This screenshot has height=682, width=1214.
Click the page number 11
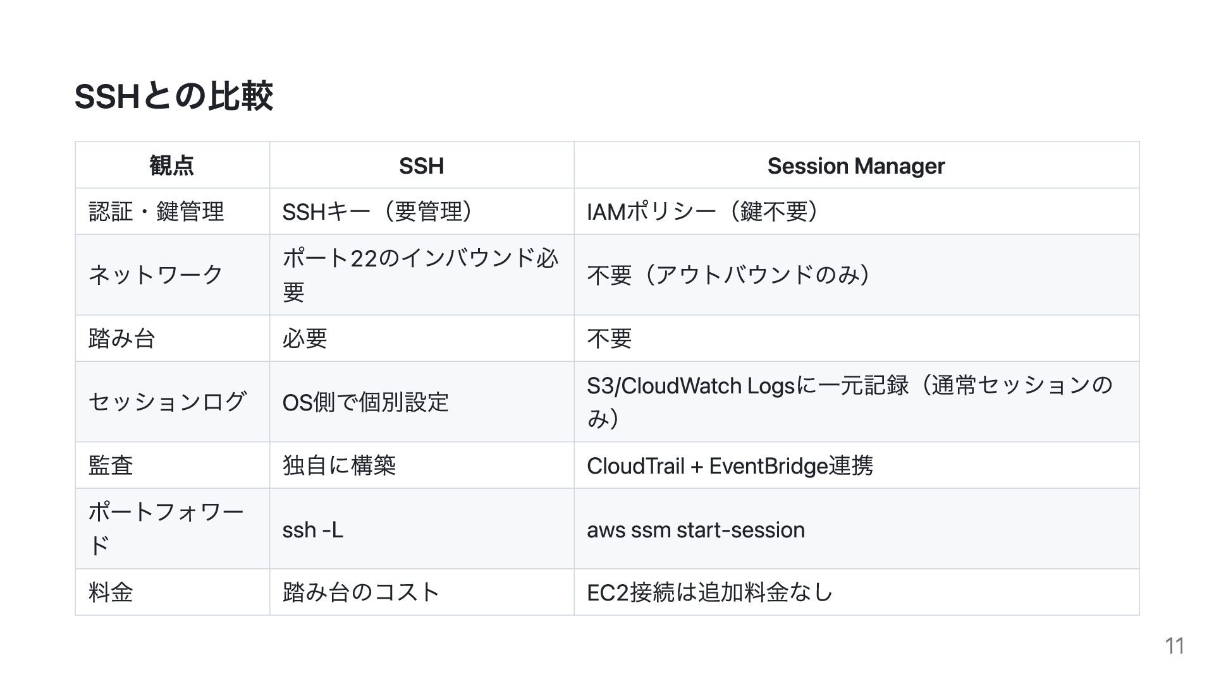(1174, 646)
